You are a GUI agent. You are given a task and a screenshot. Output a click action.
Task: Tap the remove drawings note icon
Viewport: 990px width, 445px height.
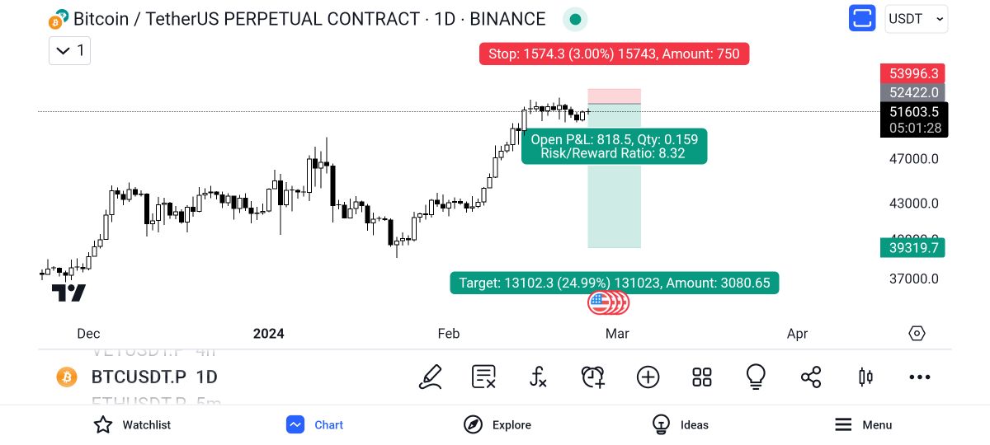483,377
